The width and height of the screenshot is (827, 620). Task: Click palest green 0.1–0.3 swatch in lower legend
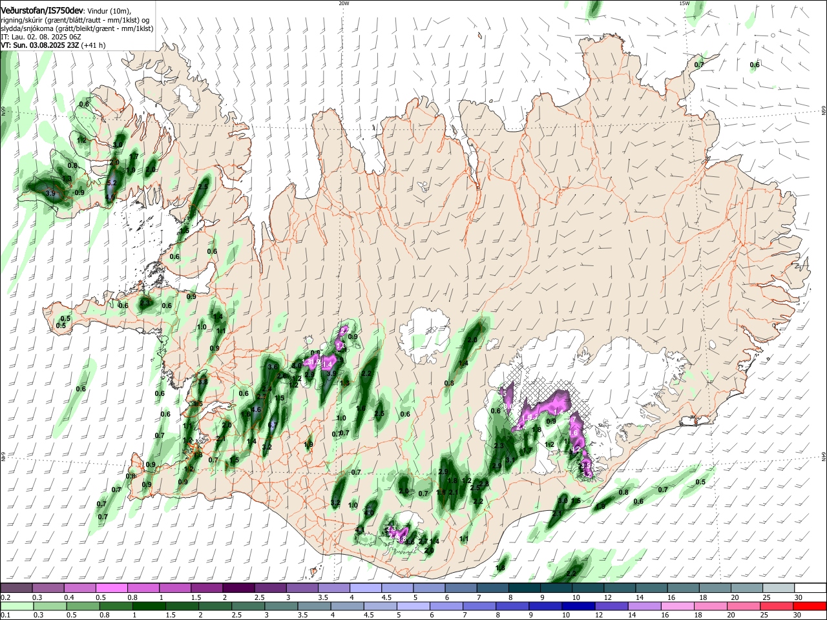(x=16, y=606)
